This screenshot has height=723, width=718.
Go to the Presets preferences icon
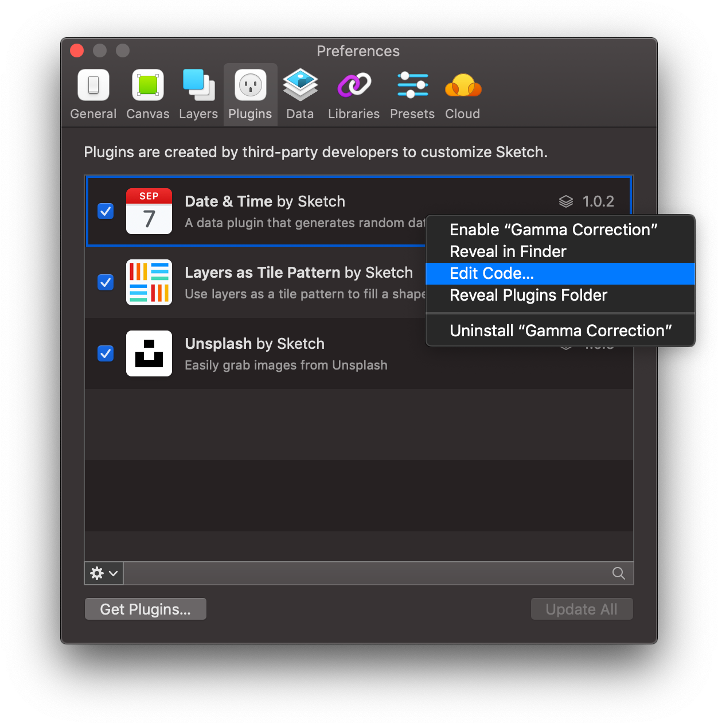tap(412, 95)
